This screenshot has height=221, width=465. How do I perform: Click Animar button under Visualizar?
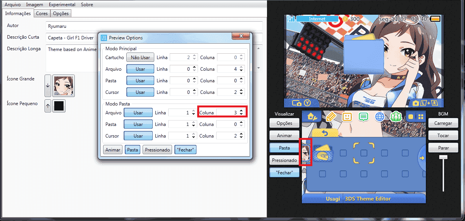(x=284, y=136)
